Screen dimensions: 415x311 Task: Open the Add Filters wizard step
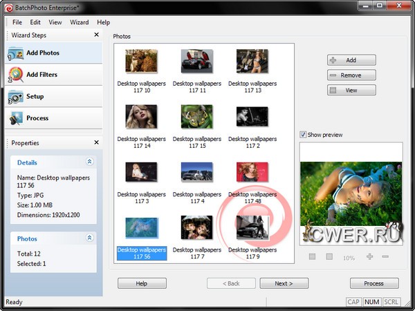pos(53,75)
